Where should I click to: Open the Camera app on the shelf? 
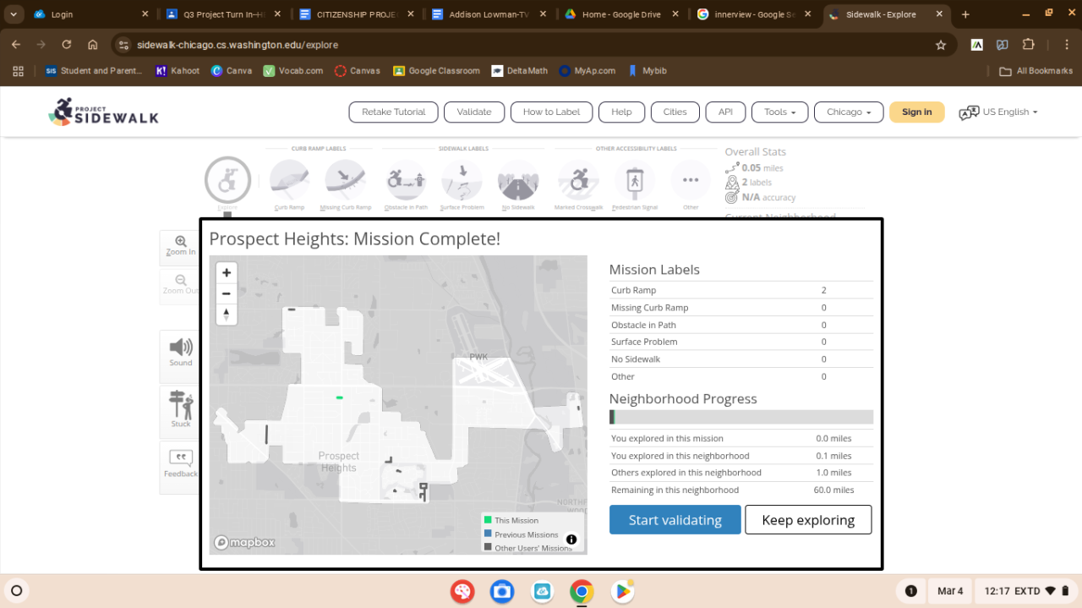tap(502, 591)
